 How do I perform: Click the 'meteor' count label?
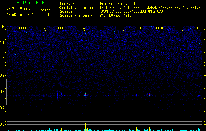[47, 10]
